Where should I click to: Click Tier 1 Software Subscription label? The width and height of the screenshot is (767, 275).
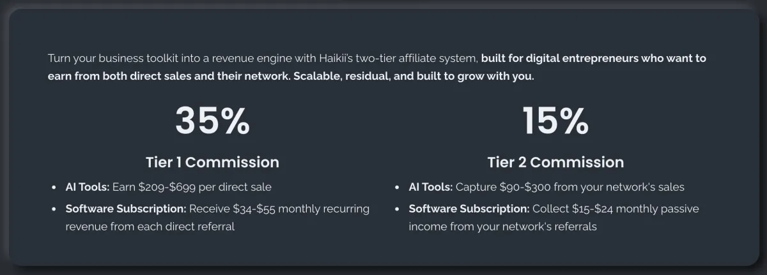click(x=126, y=209)
